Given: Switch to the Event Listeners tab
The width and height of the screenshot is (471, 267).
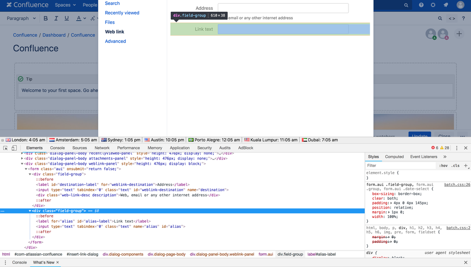Looking at the screenshot, I should pos(423,157).
